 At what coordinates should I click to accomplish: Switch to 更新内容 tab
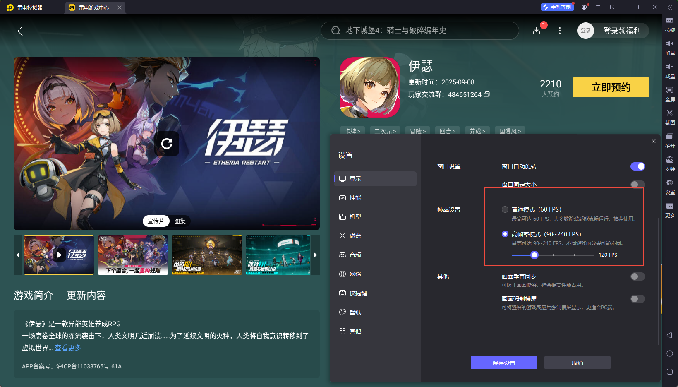pos(86,295)
